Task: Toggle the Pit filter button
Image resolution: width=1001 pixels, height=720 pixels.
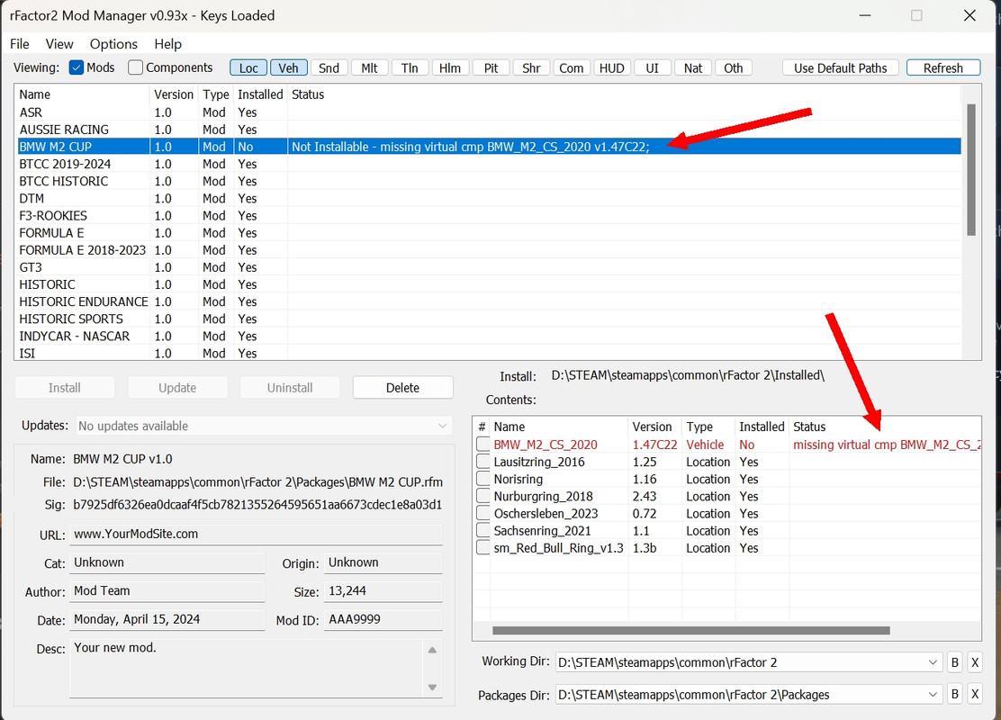Action: click(491, 68)
